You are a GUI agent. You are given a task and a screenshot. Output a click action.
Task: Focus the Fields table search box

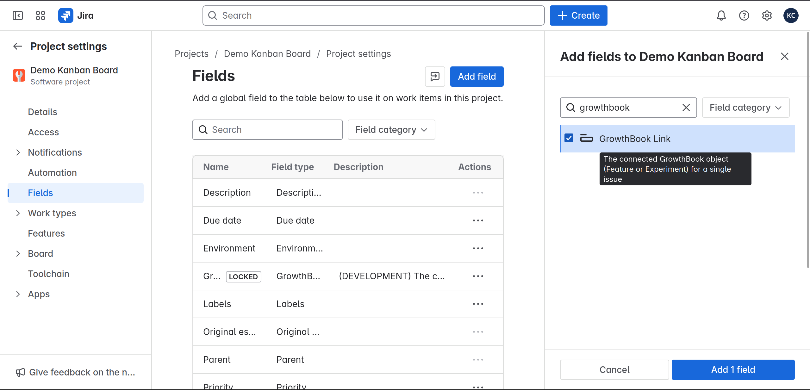(x=267, y=130)
